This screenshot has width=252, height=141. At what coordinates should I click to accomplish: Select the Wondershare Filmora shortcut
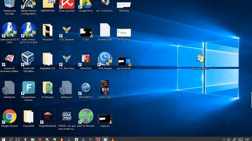click(x=28, y=91)
